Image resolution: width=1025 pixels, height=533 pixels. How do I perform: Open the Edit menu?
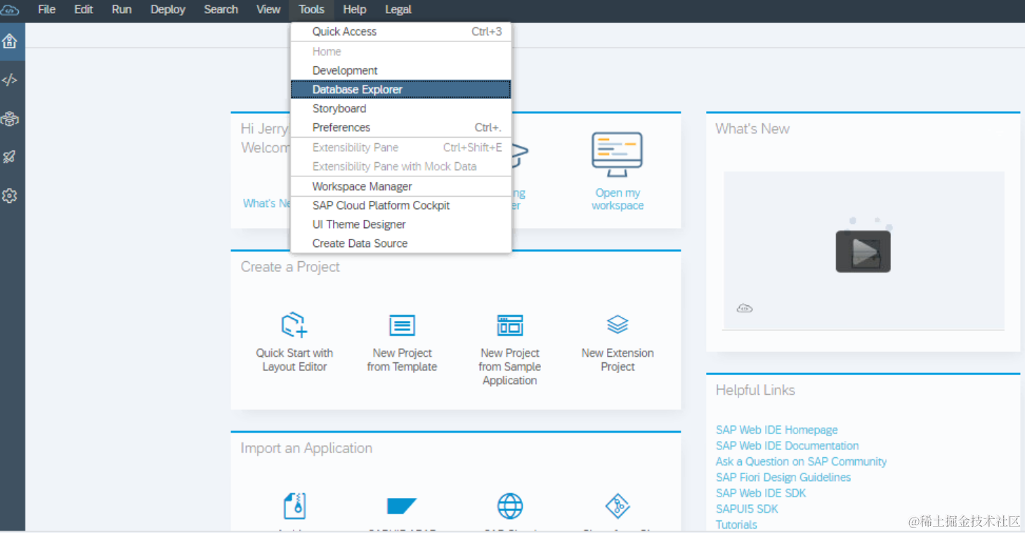[x=84, y=10]
